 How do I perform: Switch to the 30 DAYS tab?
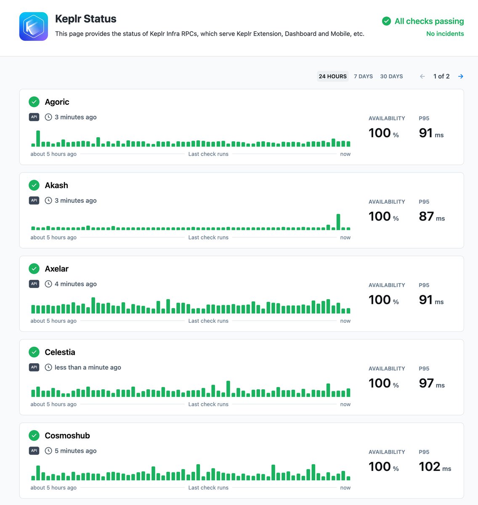pos(391,76)
